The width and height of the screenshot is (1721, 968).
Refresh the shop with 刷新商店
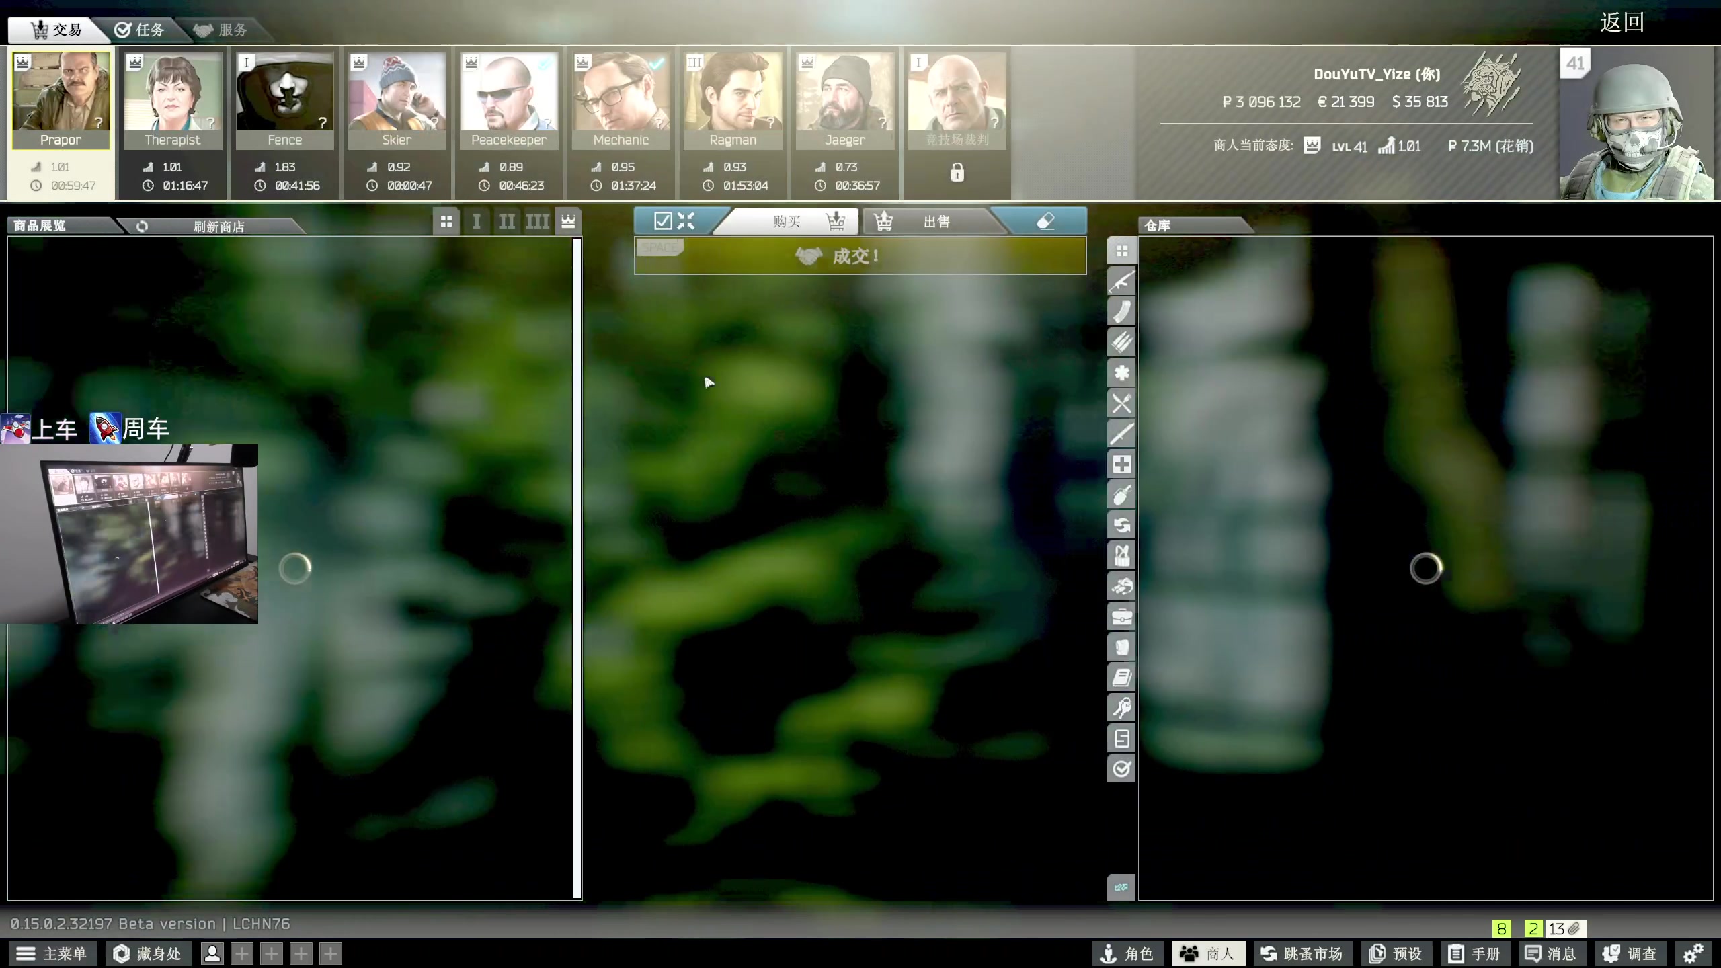click(x=212, y=227)
